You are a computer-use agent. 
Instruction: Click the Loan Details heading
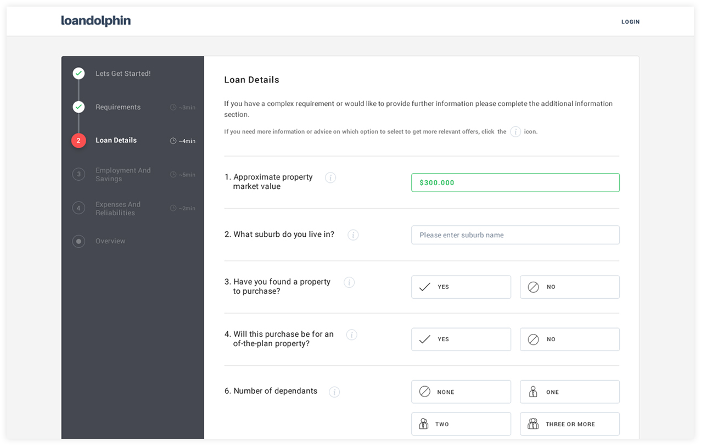[x=251, y=80]
